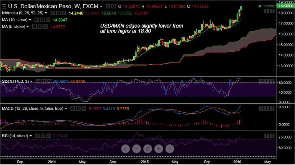
Task: Remove the MACD indicator
Action: point(84,109)
